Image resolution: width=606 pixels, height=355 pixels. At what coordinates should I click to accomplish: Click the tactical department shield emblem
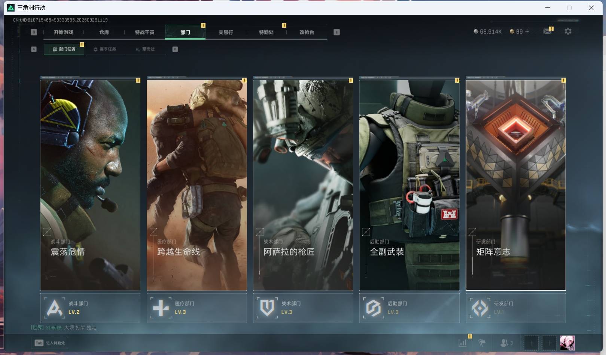point(267,308)
